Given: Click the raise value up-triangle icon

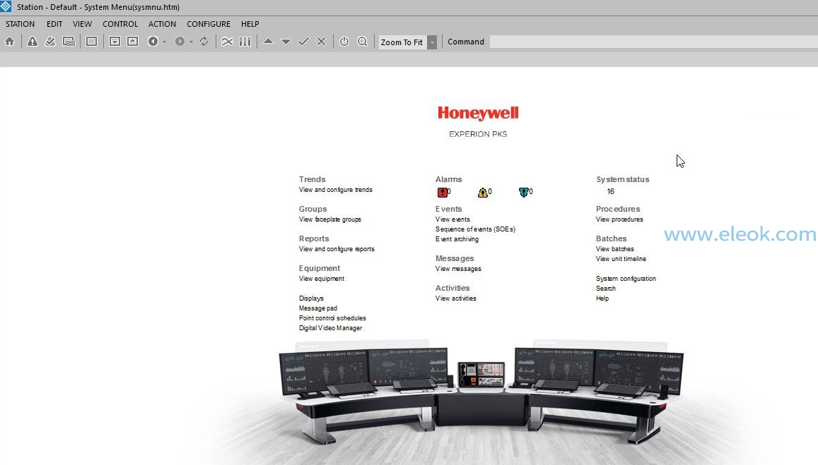Looking at the screenshot, I should [268, 41].
